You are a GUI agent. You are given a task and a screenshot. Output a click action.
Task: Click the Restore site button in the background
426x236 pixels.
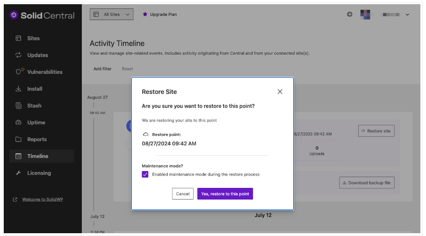click(x=376, y=131)
